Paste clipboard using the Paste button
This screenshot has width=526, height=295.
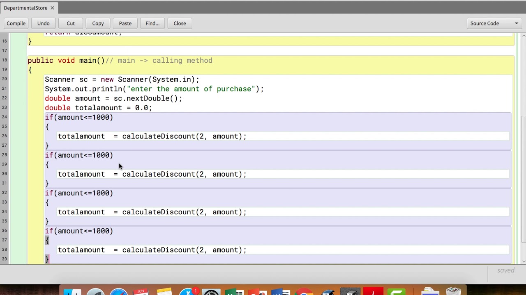click(125, 23)
